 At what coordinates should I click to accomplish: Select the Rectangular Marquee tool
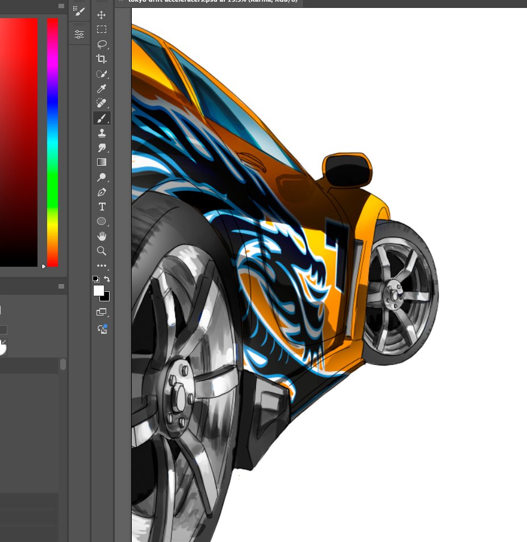point(101,30)
